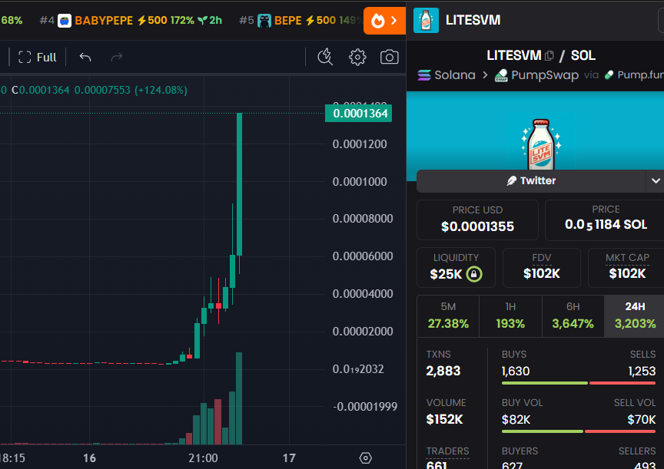Screen dimensions: 664x469
Task: Click the BEPE token icon
Action: coord(264,20)
